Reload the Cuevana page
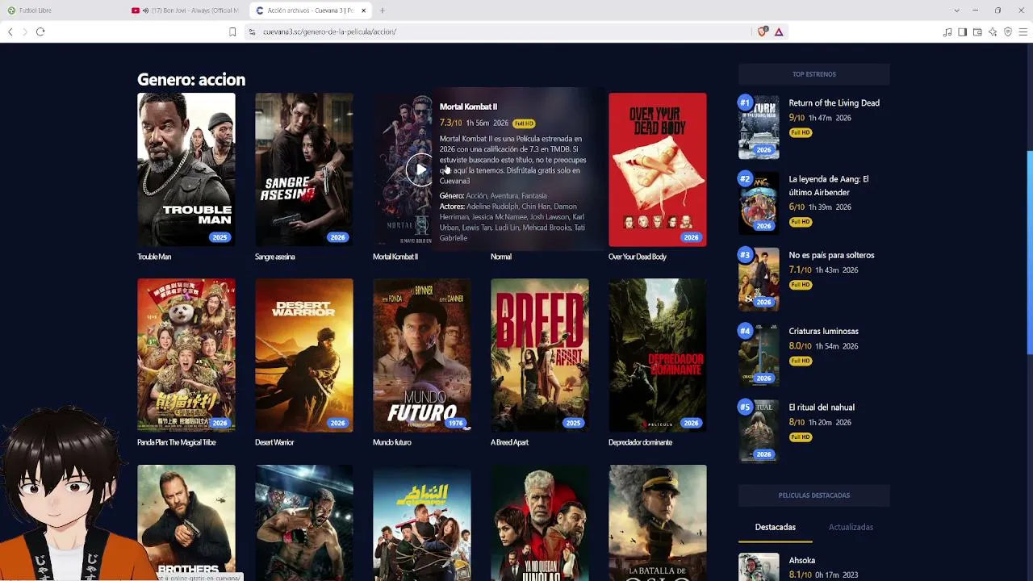 (40, 31)
